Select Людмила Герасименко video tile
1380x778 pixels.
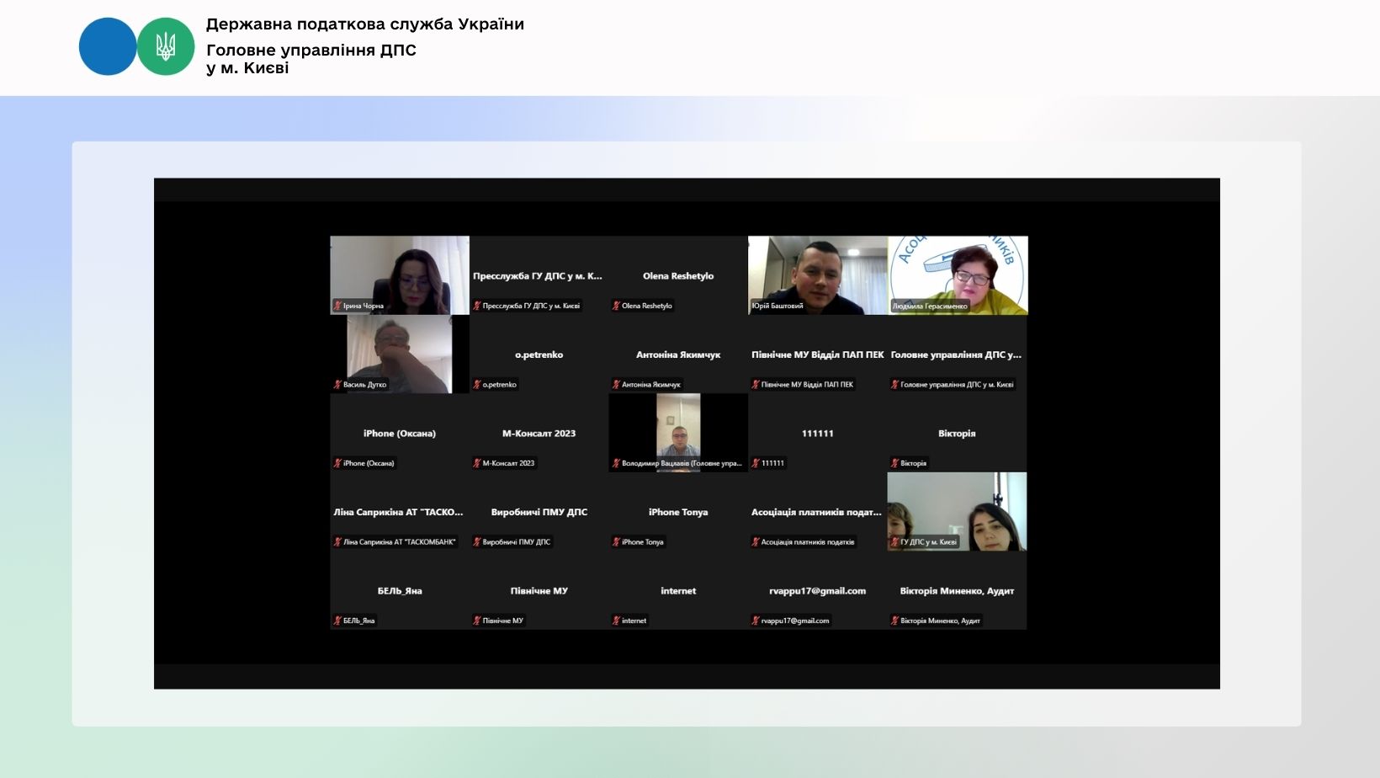tap(958, 274)
